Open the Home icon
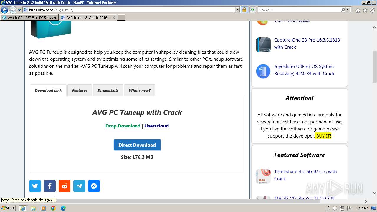Viewport: 377px width, 212px height. [358, 10]
